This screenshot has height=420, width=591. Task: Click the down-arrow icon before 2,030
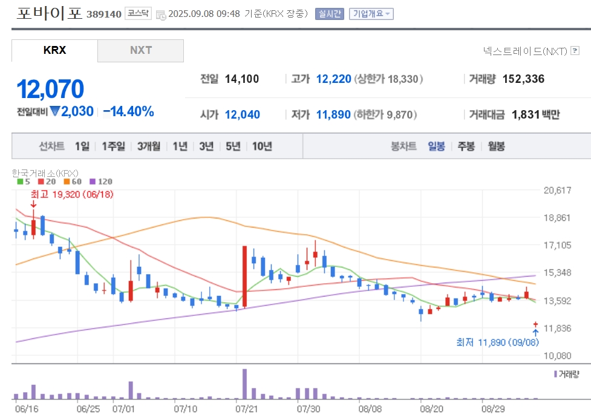55,111
